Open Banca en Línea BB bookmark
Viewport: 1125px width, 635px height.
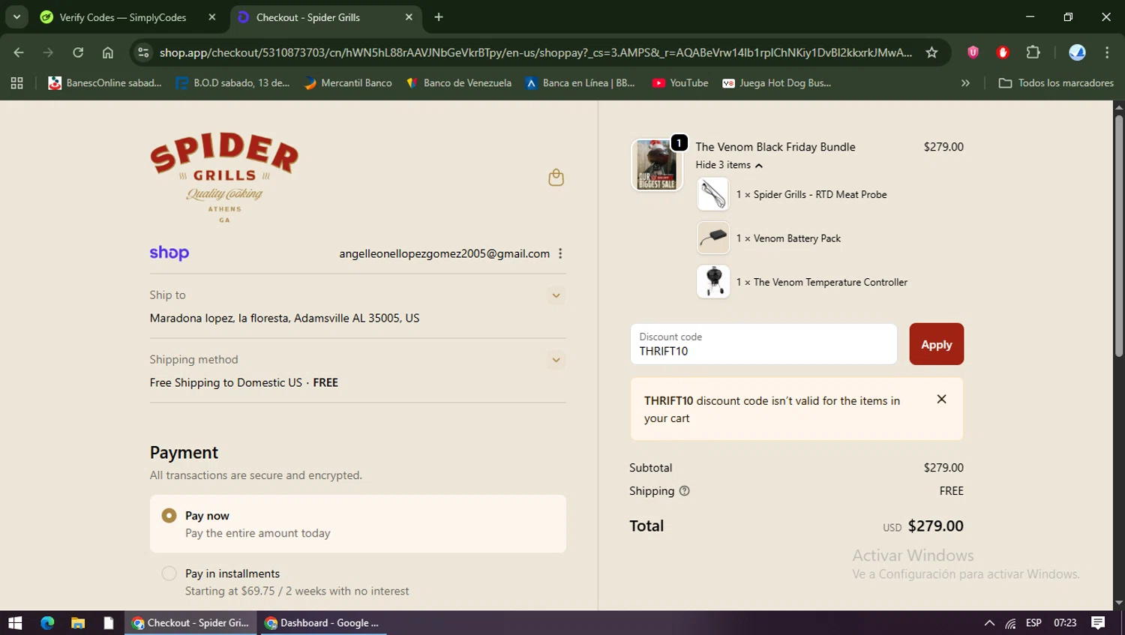pos(580,83)
